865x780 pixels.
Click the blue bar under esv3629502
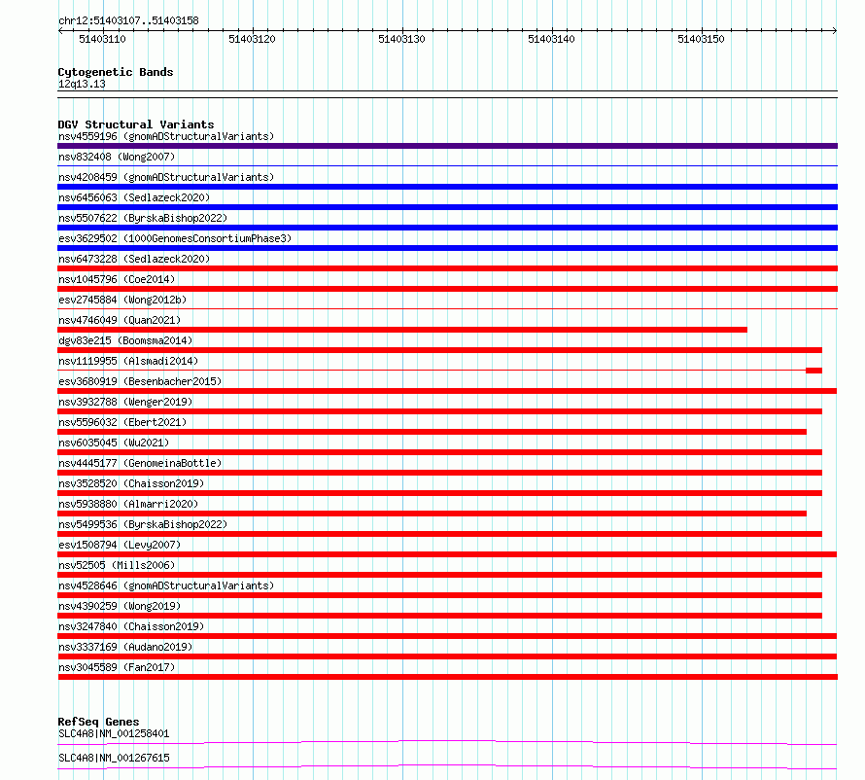tap(447, 248)
